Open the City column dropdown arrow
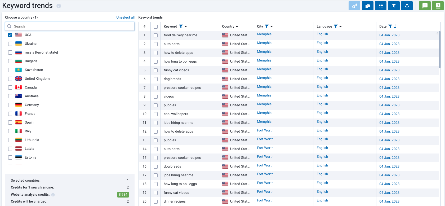The width and height of the screenshot is (445, 206). pyautogui.click(x=272, y=27)
